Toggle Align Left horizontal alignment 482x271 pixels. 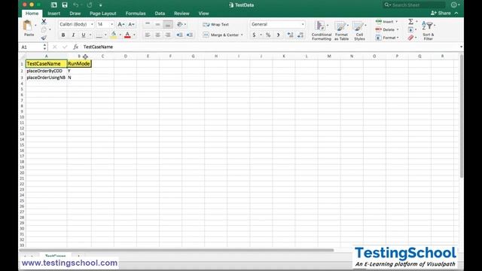(148, 35)
